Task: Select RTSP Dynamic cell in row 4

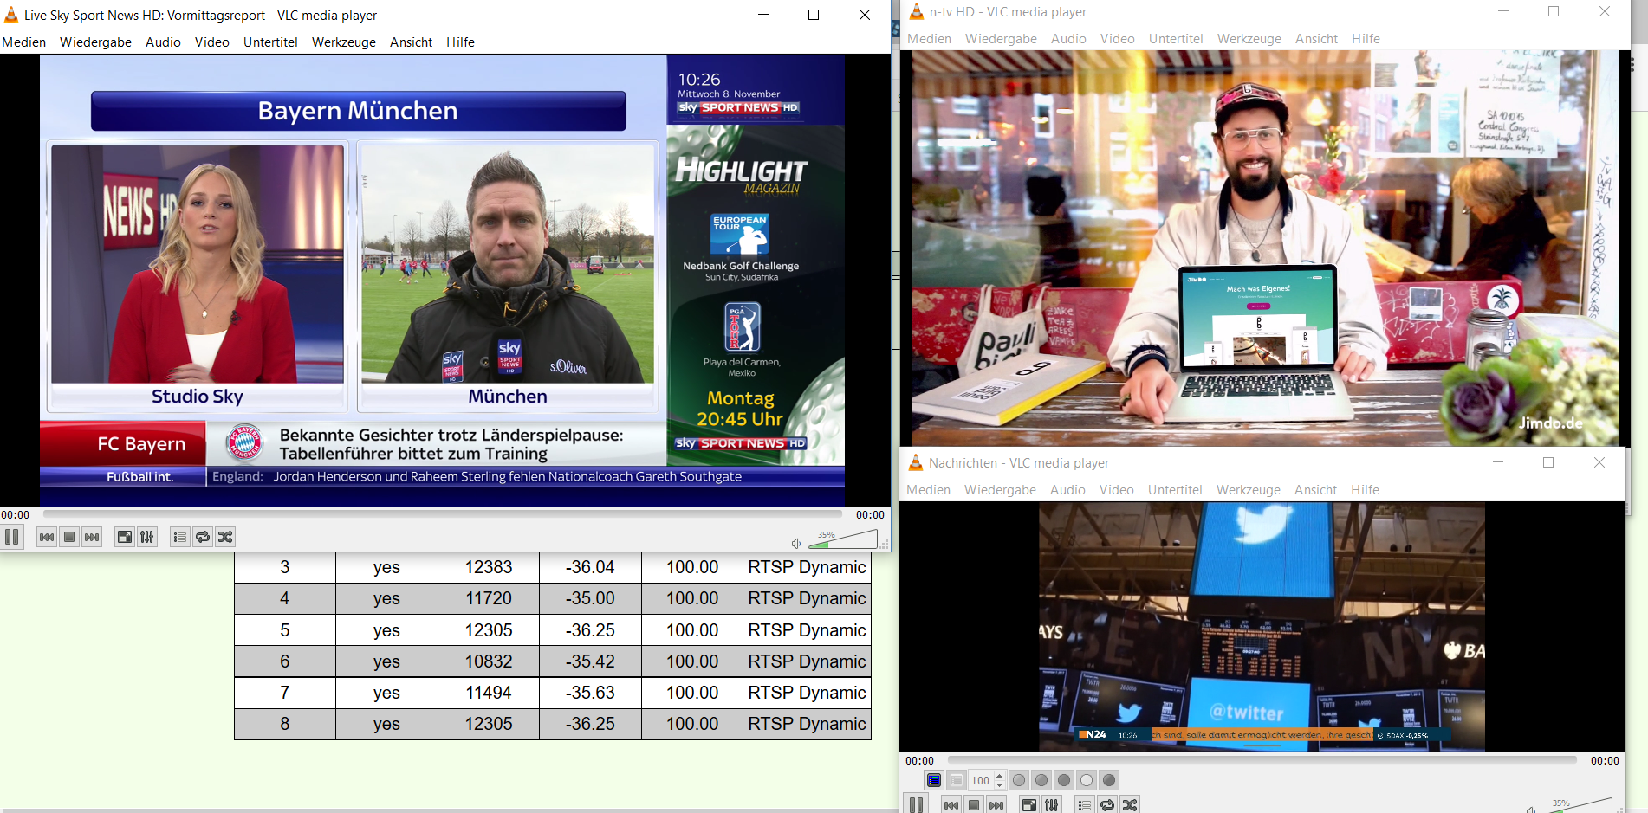Action: tap(807, 598)
